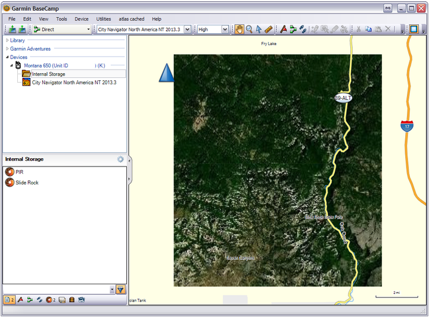The width and height of the screenshot is (429, 317).
Task: Click the Receive from Device toolbar icon
Action: click(x=22, y=29)
